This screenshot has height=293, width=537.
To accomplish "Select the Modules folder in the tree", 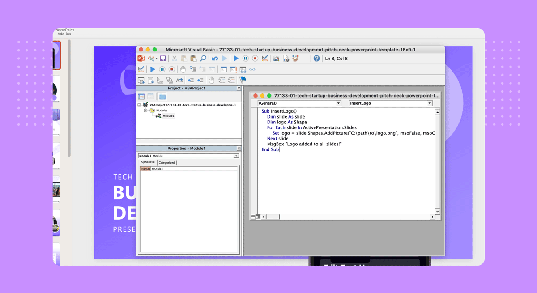I will (162, 110).
